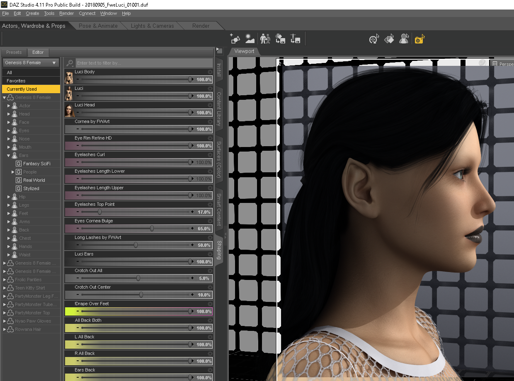Select the Surface Selection tool
The image size is (514, 381).
point(389,39)
